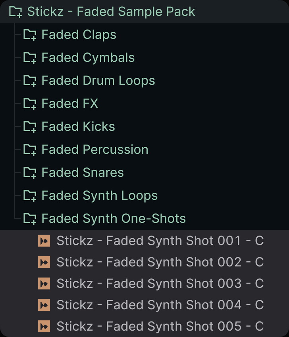
Task: Open the Faded Synth Loops folder
Action: [99, 195]
